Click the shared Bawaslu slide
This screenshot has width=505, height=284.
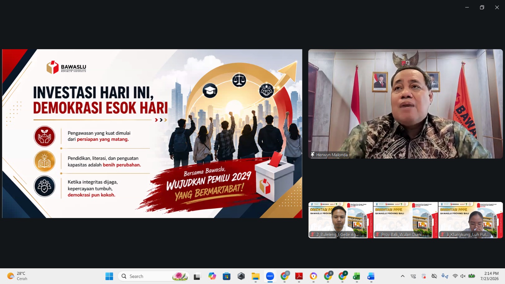tap(152, 133)
